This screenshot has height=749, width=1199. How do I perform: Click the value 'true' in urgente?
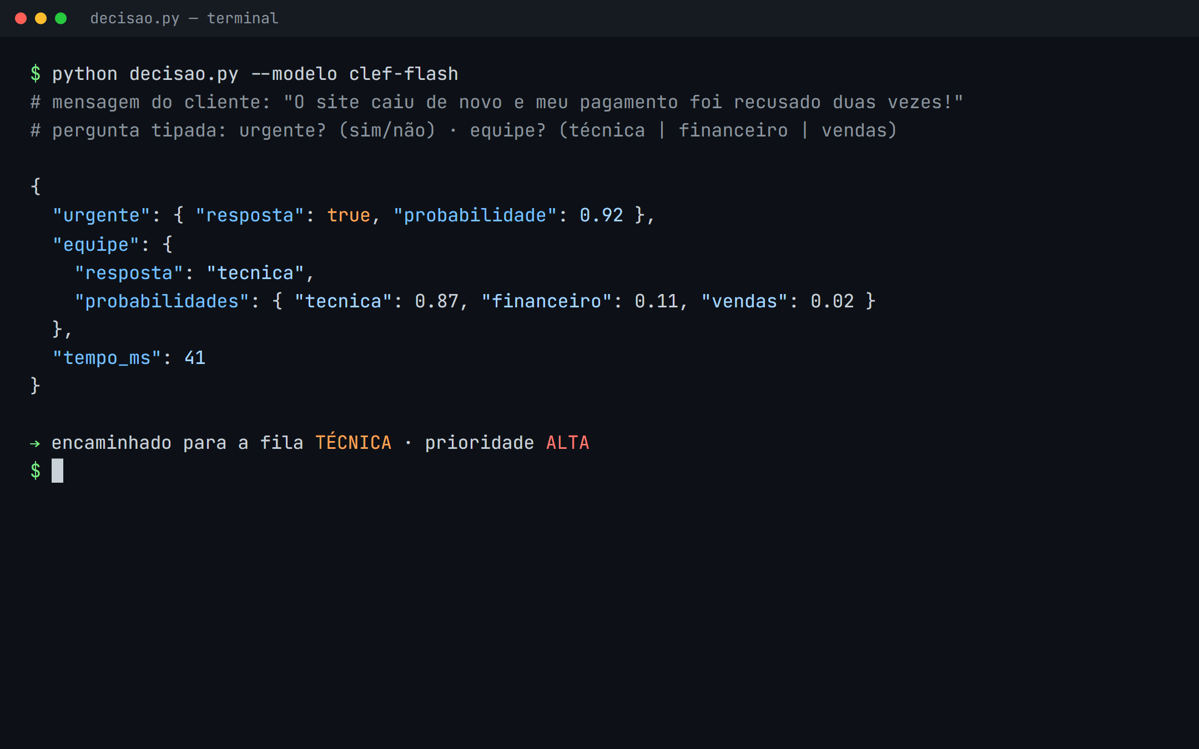pyautogui.click(x=349, y=215)
